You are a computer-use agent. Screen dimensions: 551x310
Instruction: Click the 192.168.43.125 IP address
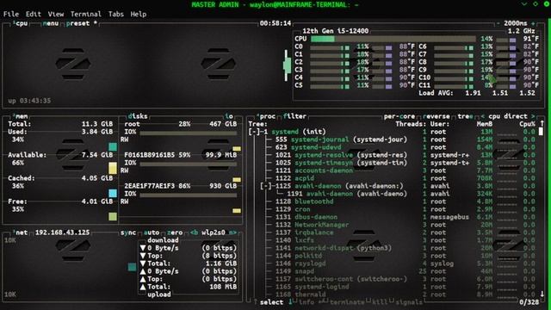click(x=62, y=232)
